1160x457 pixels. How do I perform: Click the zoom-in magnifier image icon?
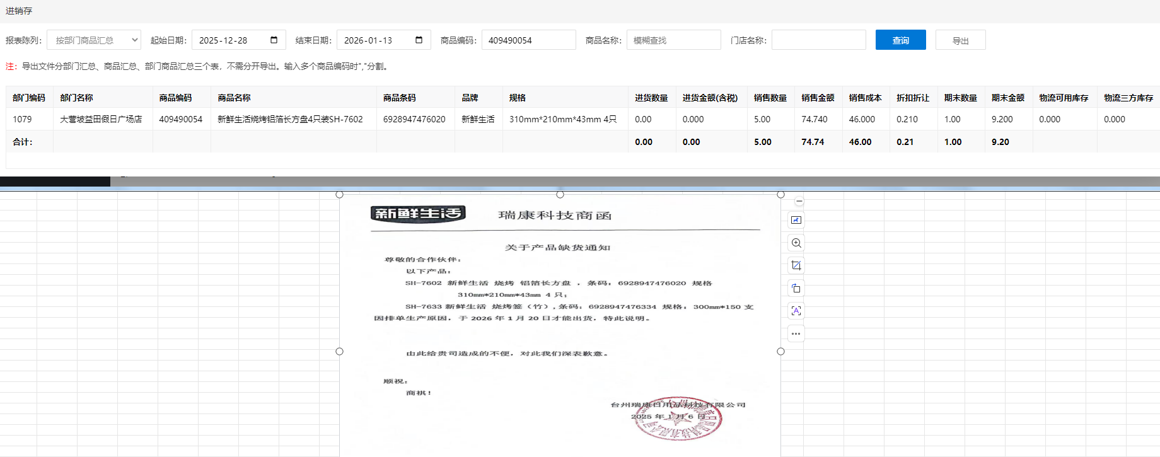(x=796, y=243)
